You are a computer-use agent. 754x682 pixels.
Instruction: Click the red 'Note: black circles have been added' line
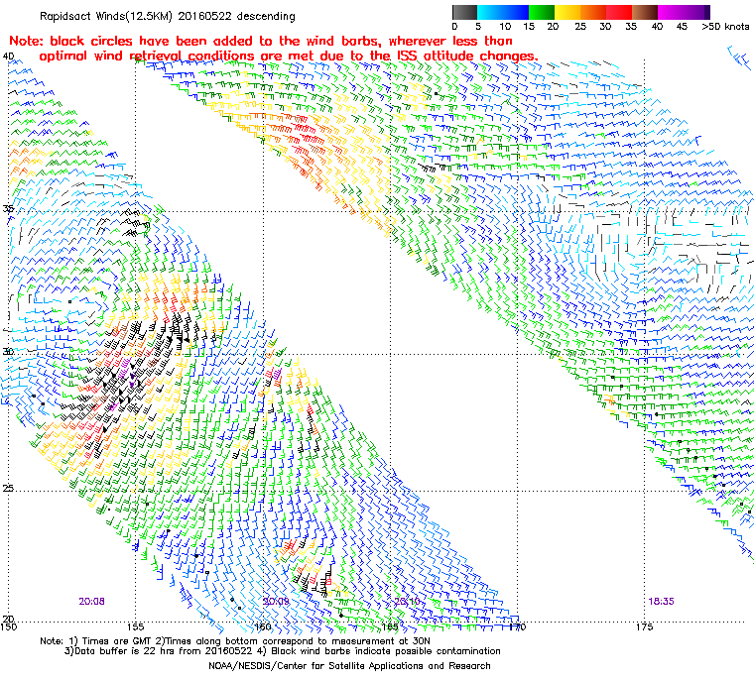261,41
